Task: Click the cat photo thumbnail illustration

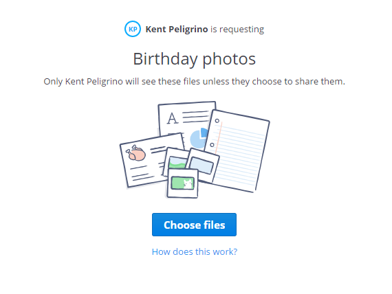Action: [182, 183]
